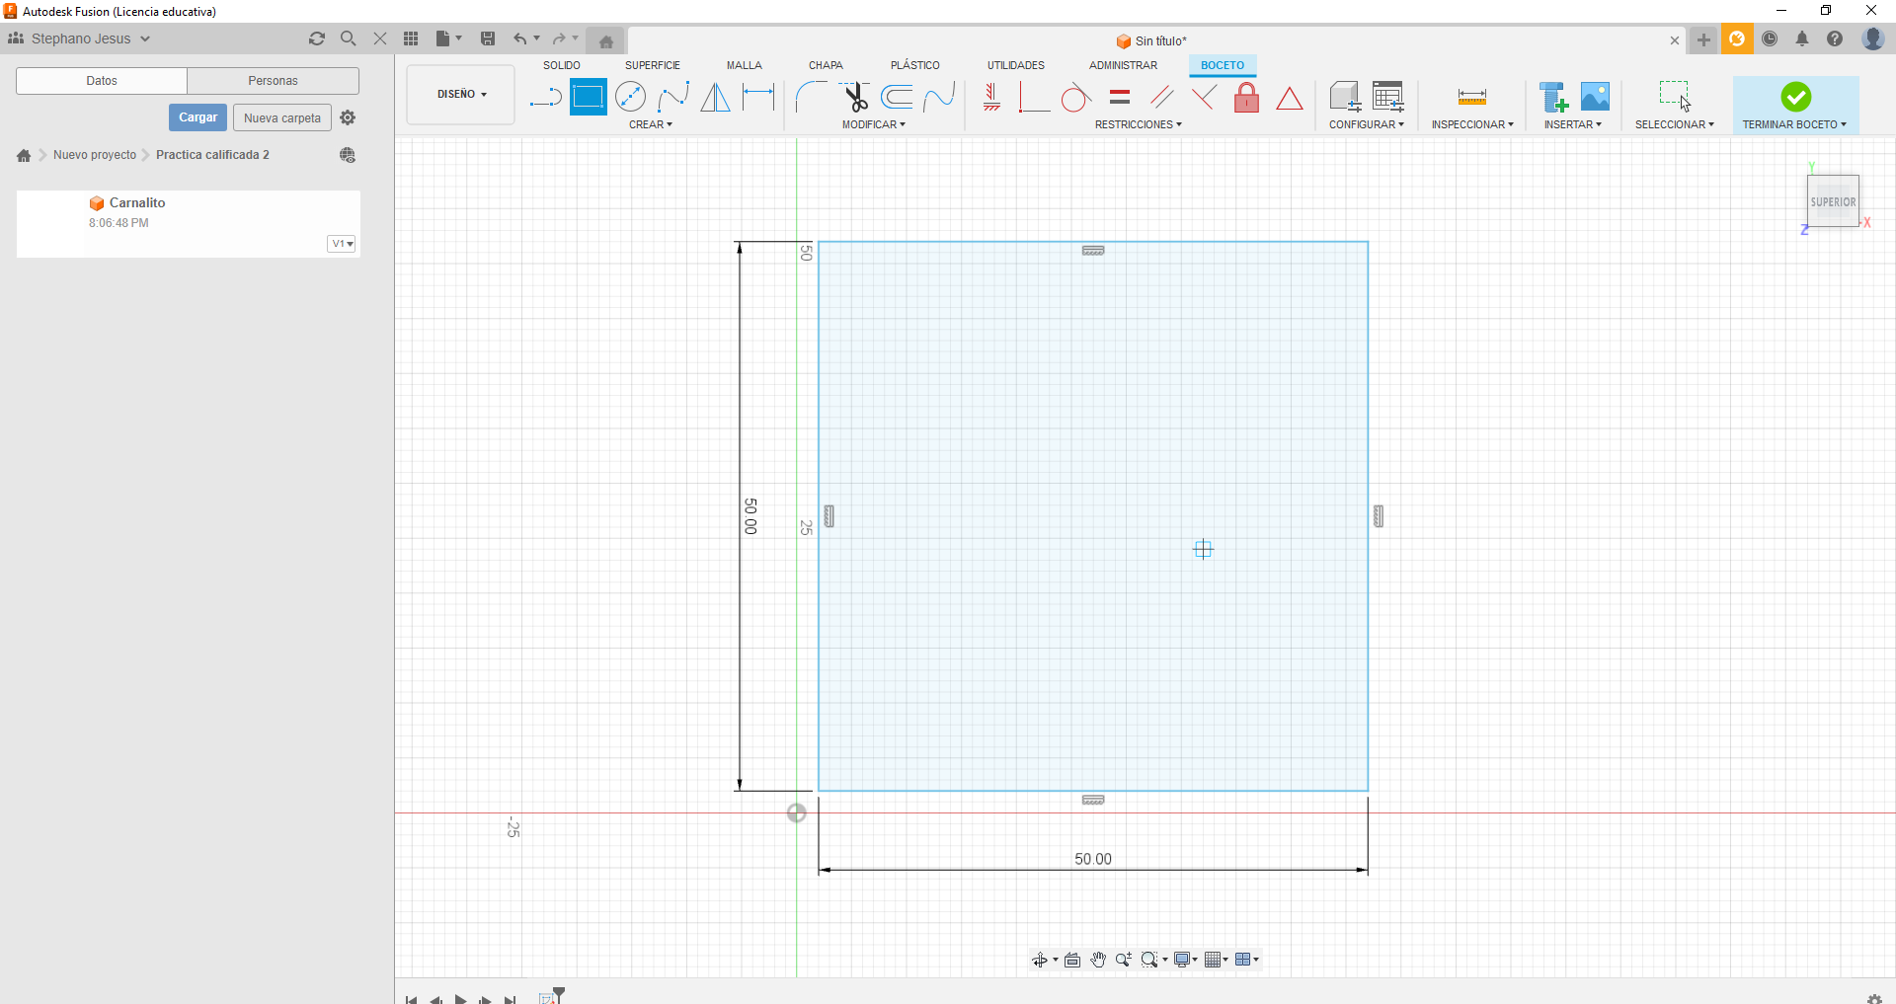Click the Nueva carpeta button

pyautogui.click(x=282, y=117)
